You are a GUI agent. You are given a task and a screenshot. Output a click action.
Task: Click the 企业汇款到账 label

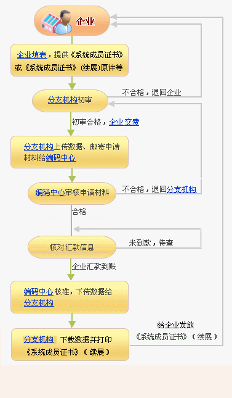pyautogui.click(x=94, y=267)
